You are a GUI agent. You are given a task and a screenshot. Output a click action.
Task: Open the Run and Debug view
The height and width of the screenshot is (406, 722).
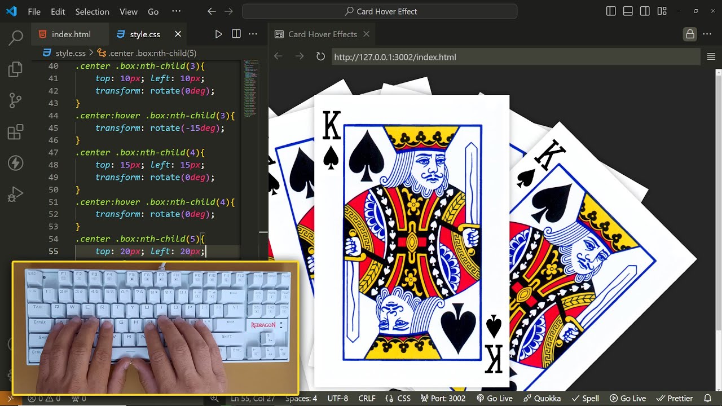[15, 195]
